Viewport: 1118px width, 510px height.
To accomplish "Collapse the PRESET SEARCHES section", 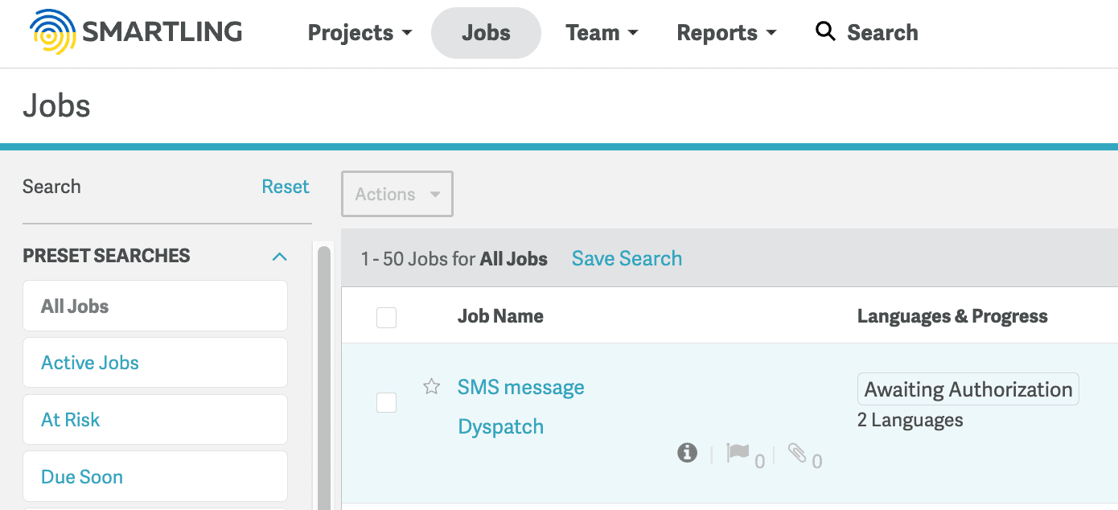I will (x=280, y=256).
